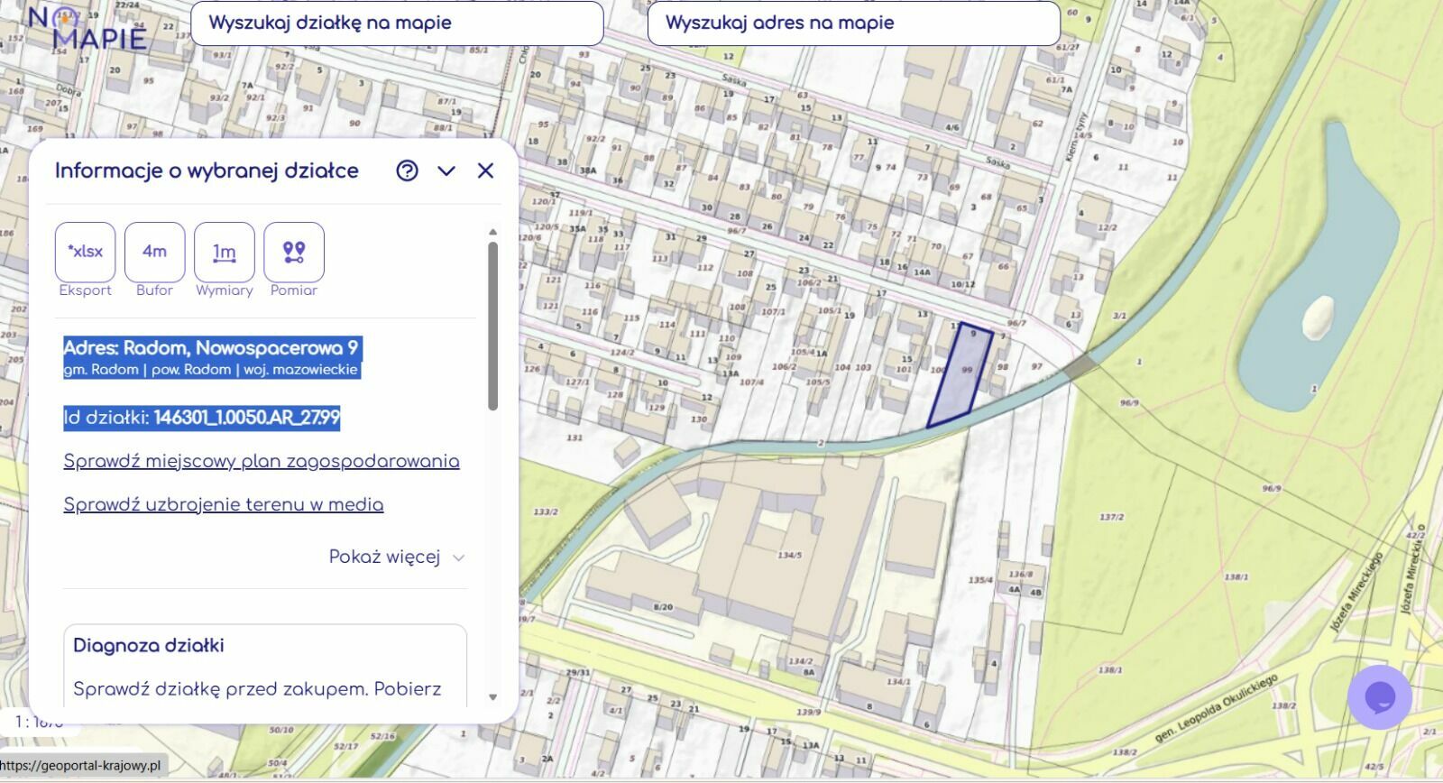Viewport: 1443px width, 783px height.
Task: Open Sprawdź uzbrojenie terenu w media link
Action: point(223,504)
